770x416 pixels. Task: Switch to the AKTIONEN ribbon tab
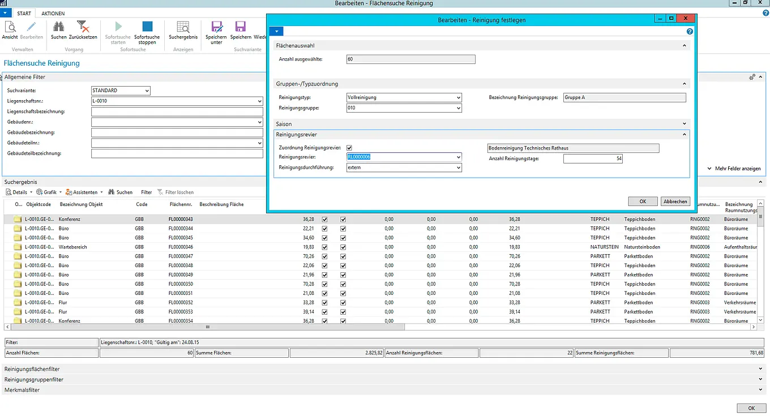[53, 13]
